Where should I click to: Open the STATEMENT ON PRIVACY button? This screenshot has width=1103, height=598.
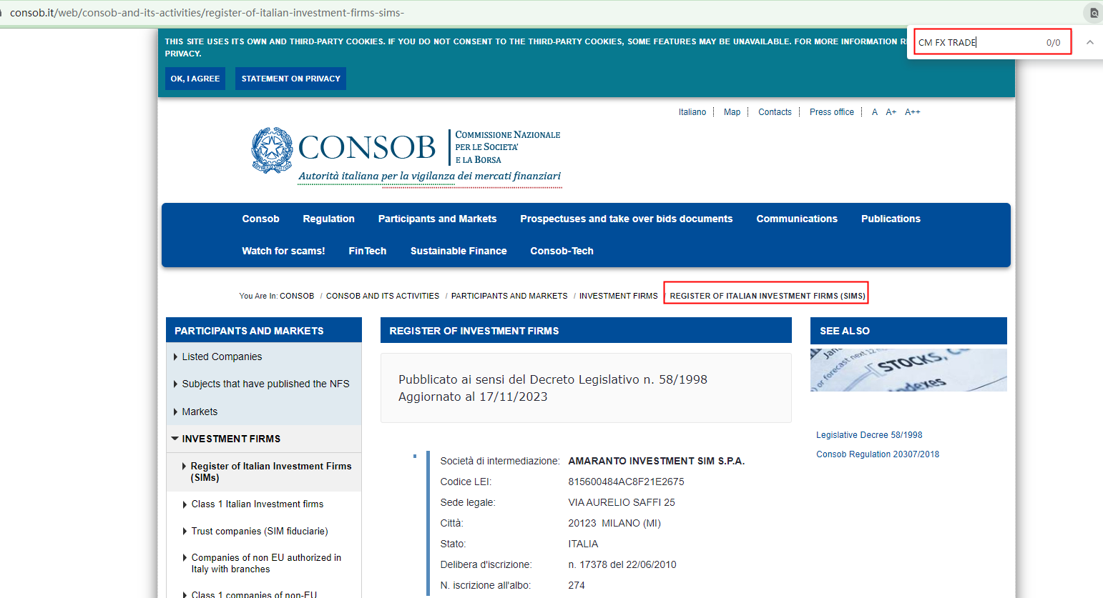click(x=290, y=79)
